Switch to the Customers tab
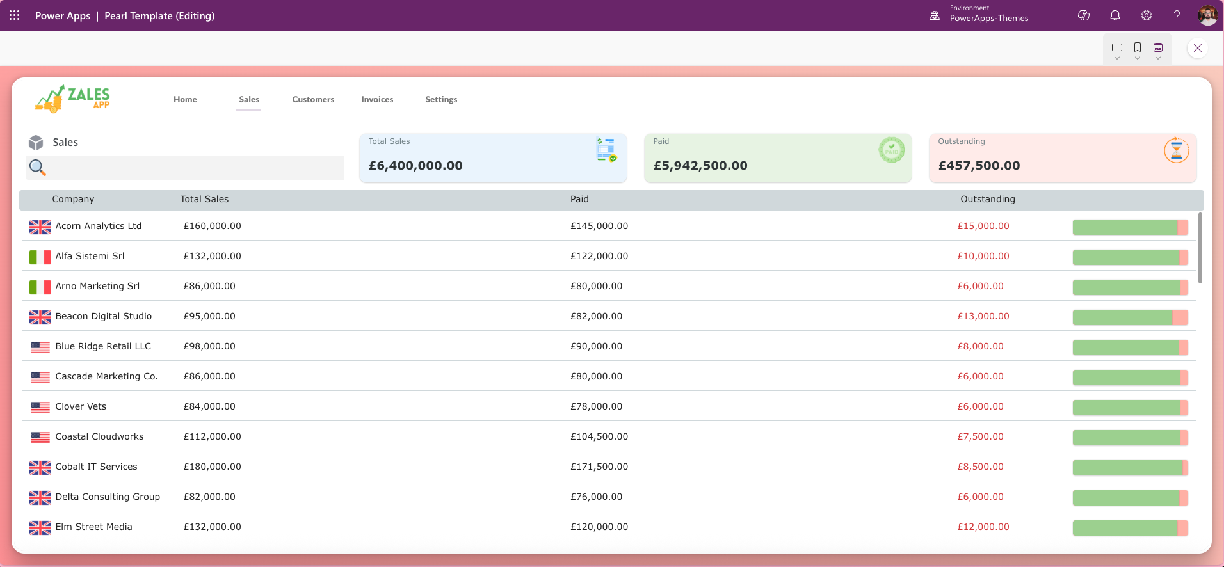 pos(313,99)
